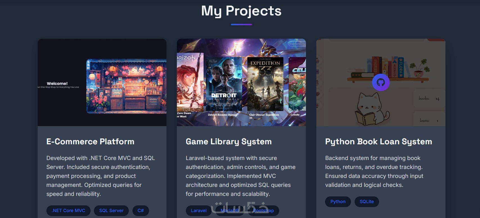Open the Python Book Loan System thumbnail
This screenshot has height=218, width=480.
[x=381, y=82]
